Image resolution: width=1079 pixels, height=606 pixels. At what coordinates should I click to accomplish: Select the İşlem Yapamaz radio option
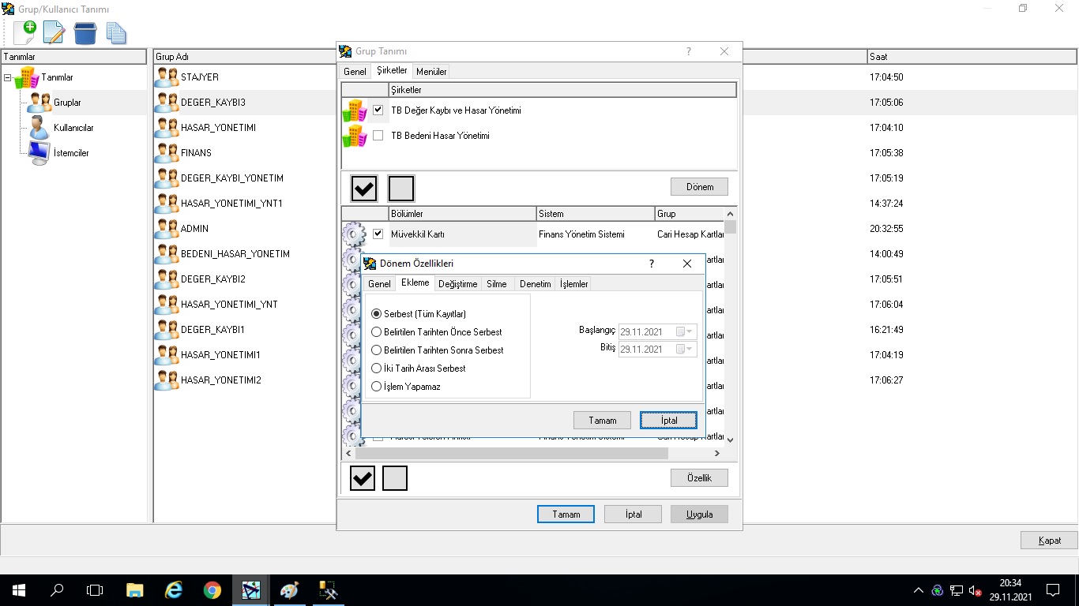point(376,387)
